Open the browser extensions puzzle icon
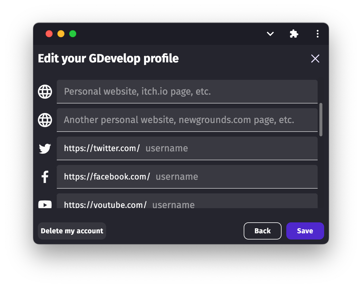The height and width of the screenshot is (288, 362). pyautogui.click(x=294, y=34)
